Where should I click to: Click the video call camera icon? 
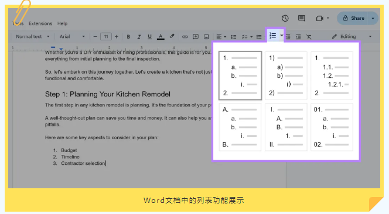[319, 18]
